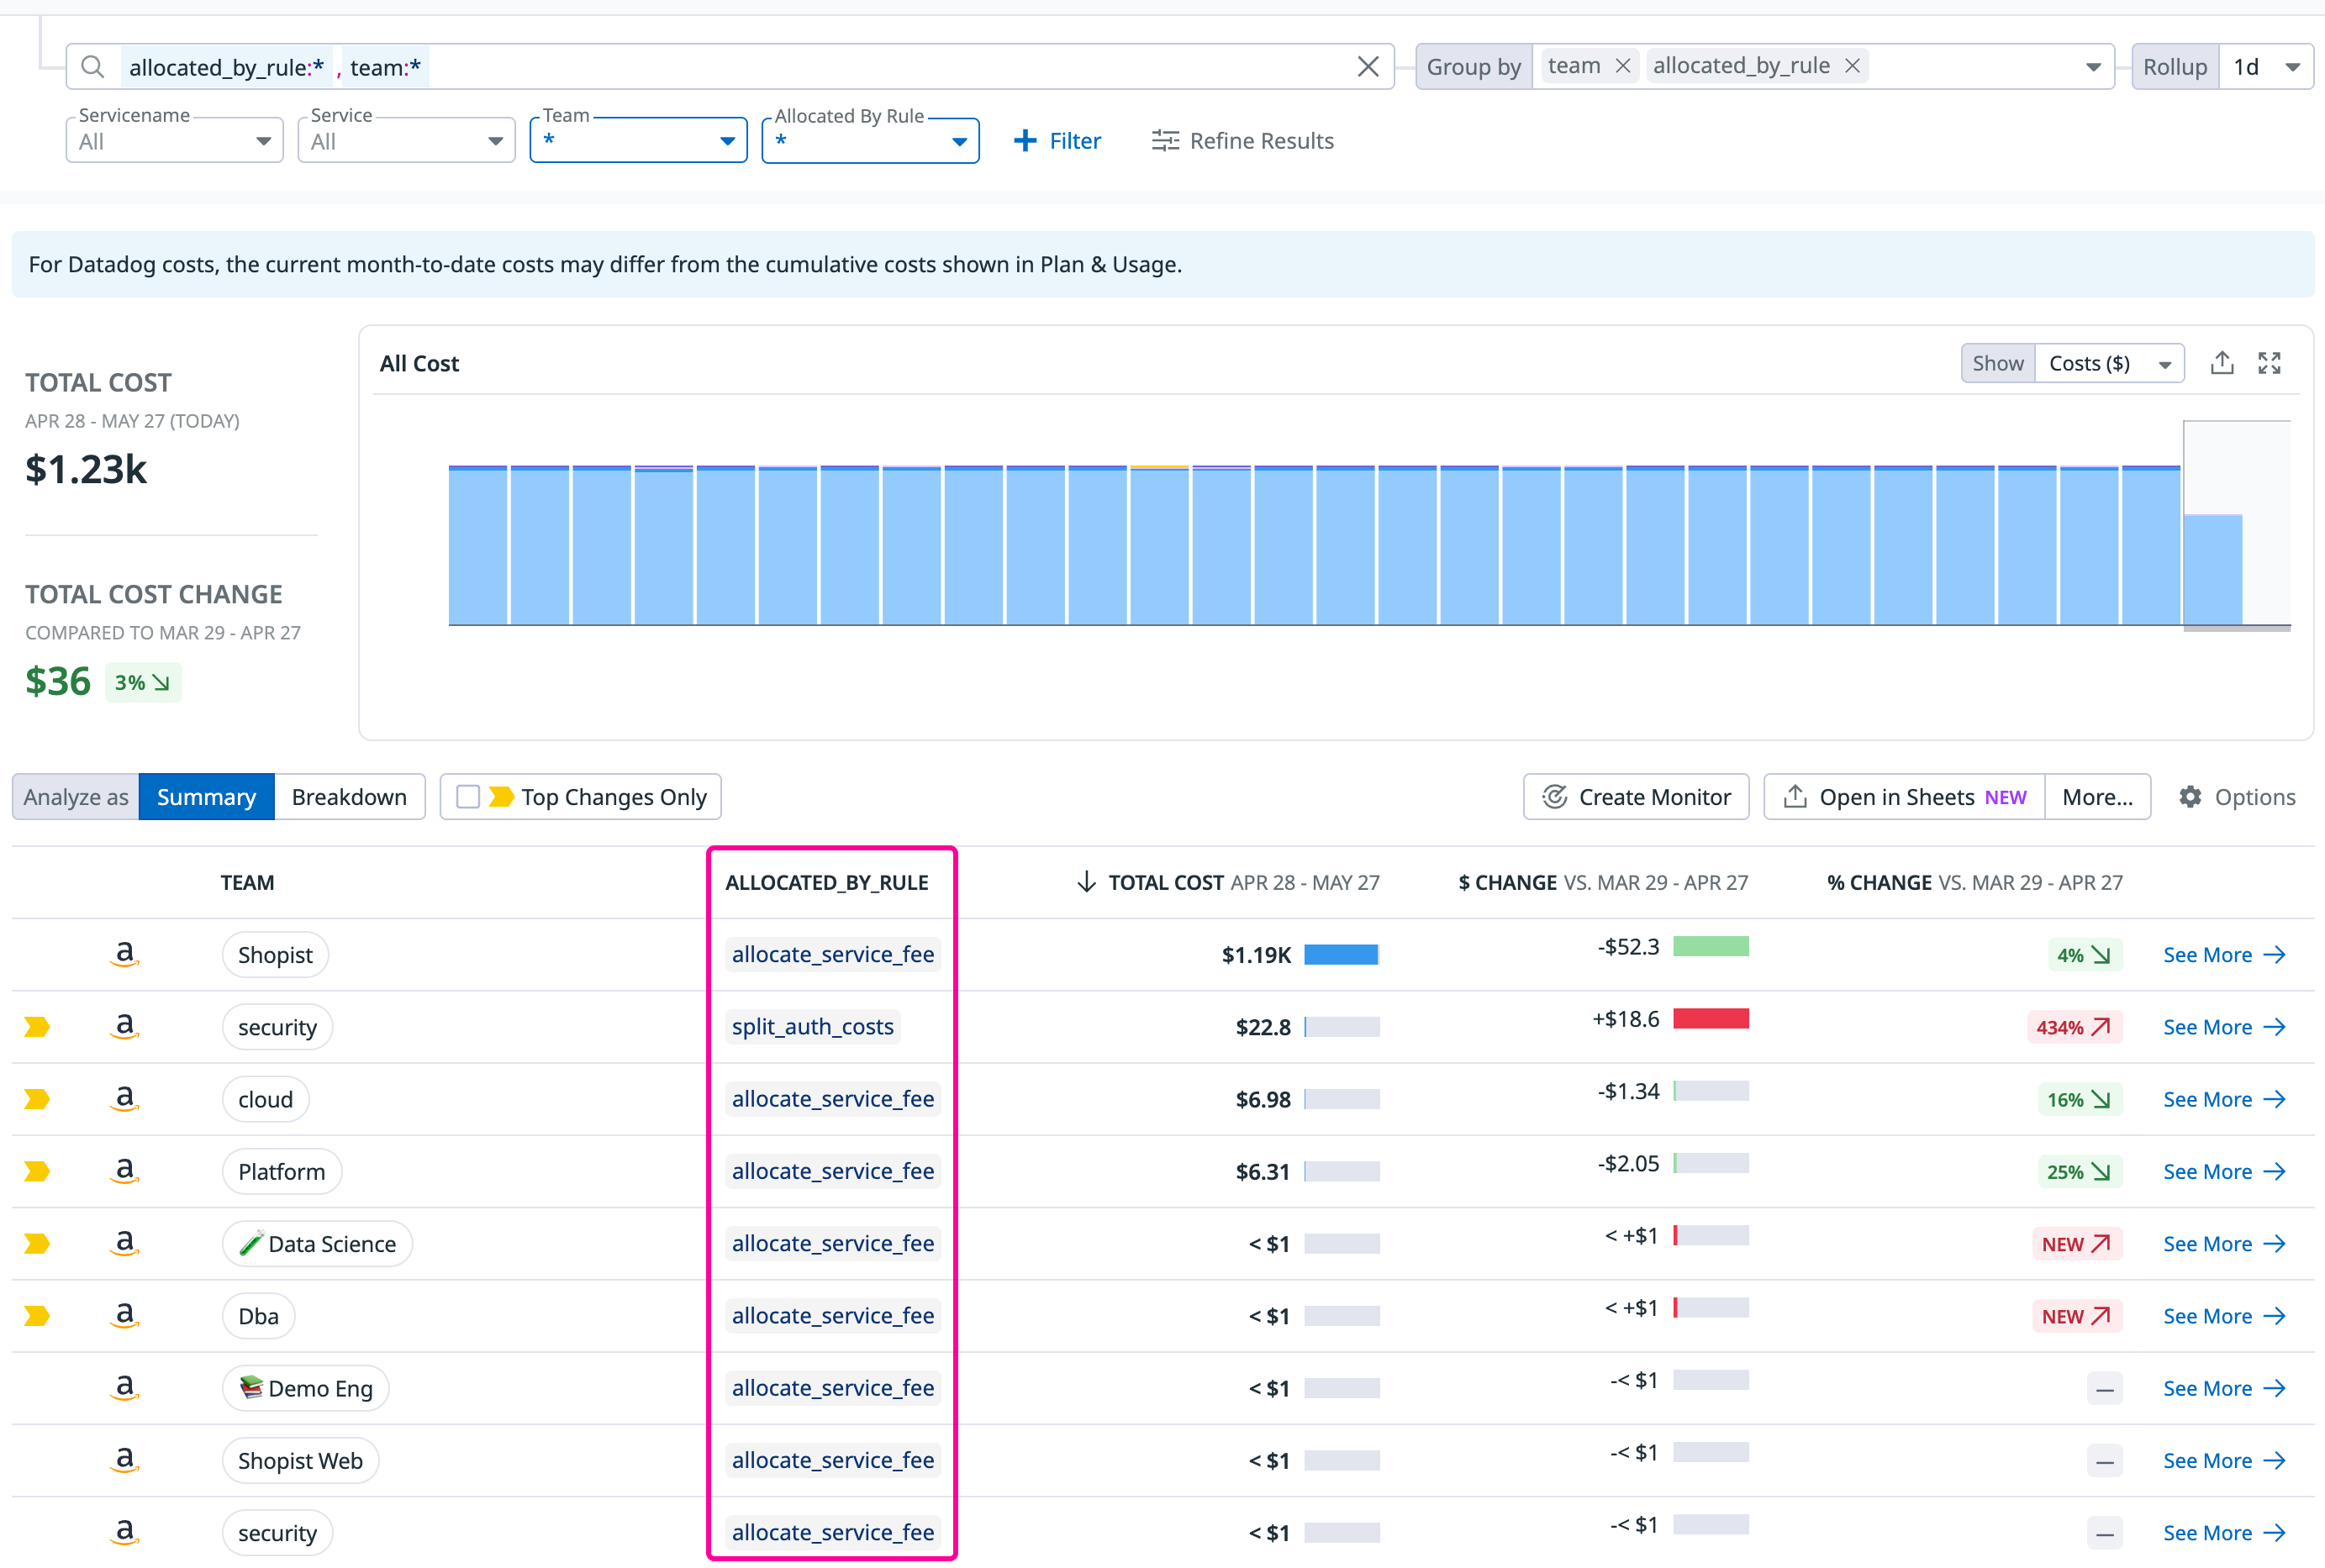The image size is (2325, 1568).
Task: Open the Servicename dropdown
Action: 174,141
